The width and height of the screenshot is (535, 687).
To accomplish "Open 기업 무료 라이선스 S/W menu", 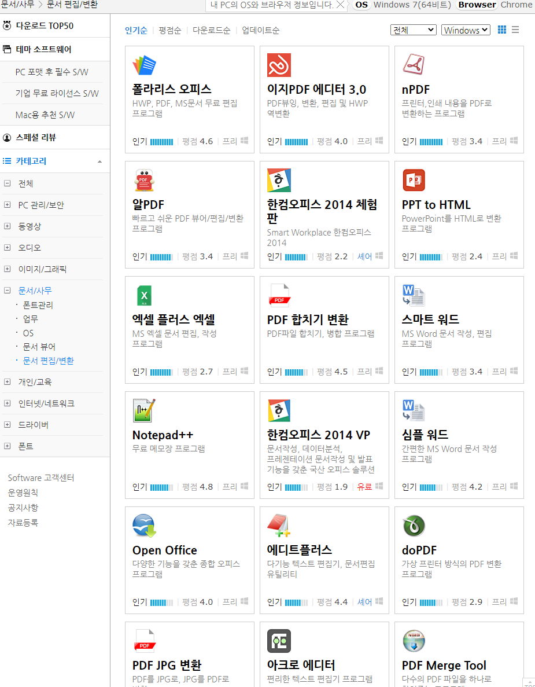I will click(57, 93).
